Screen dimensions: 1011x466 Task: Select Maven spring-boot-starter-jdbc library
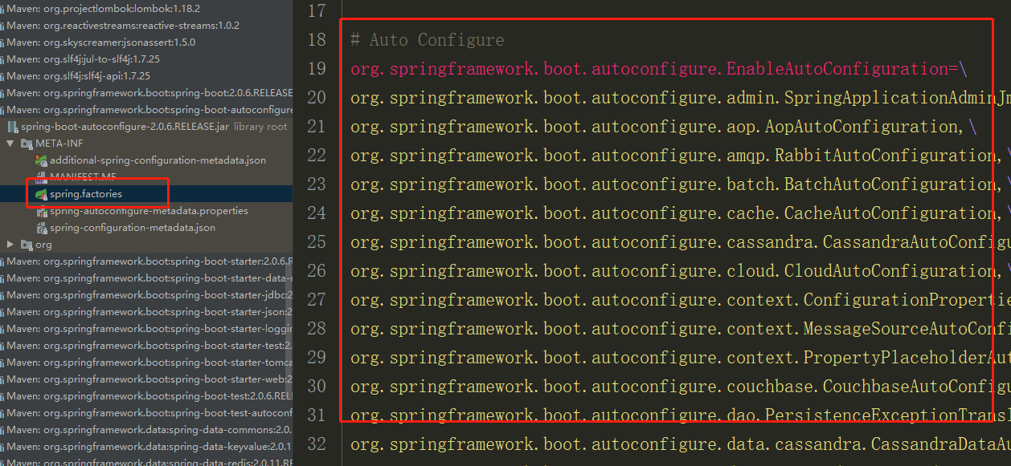pyautogui.click(x=149, y=295)
